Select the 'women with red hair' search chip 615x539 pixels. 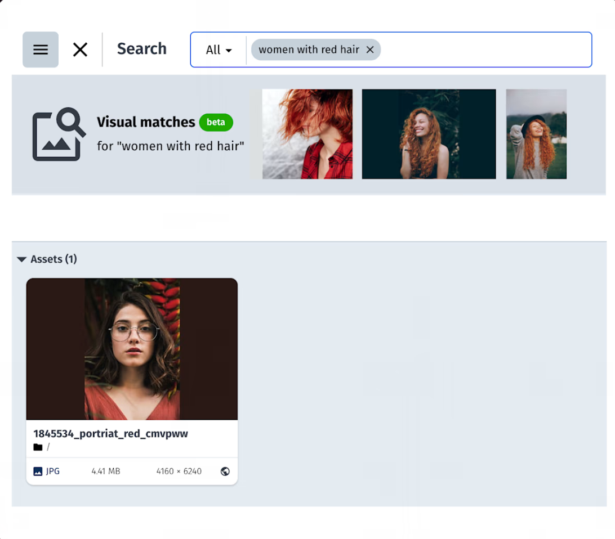[x=309, y=50]
